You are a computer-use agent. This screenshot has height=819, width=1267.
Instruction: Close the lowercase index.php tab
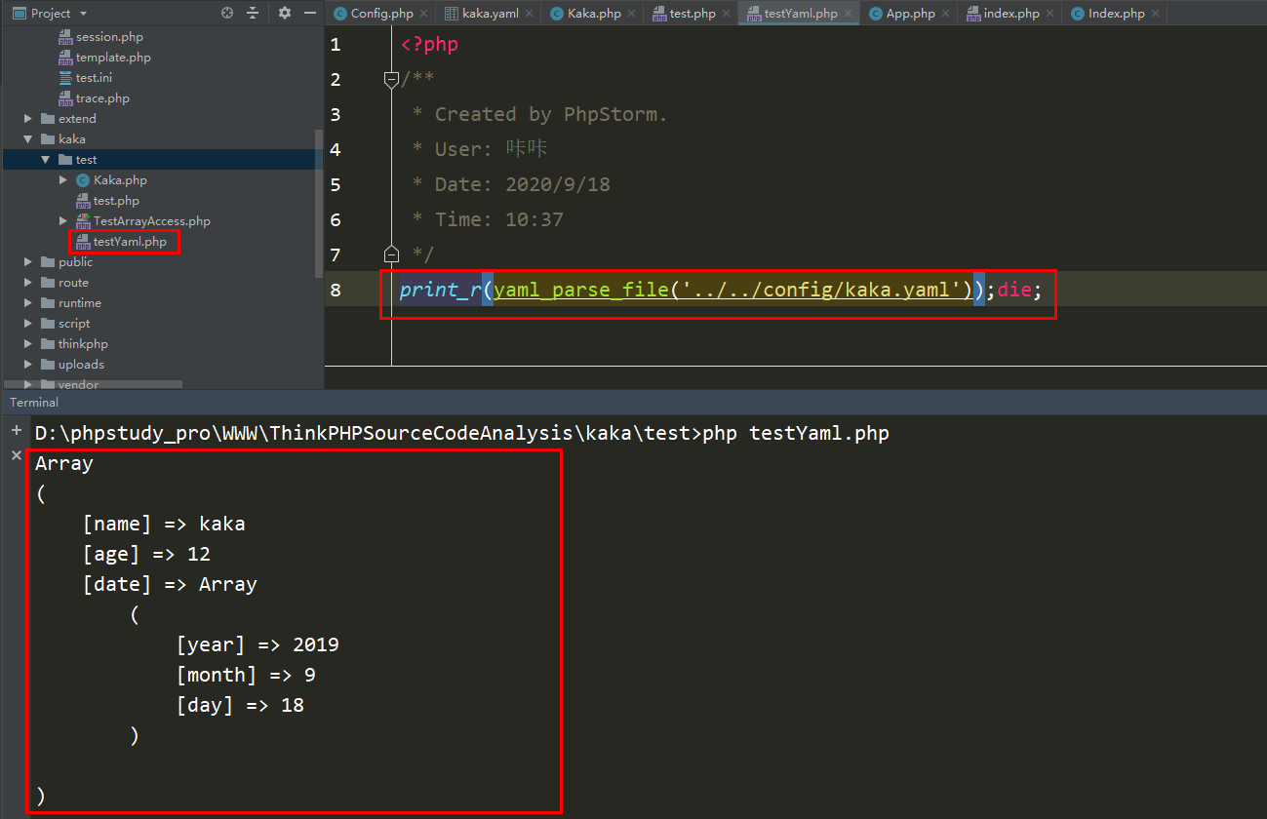click(x=1049, y=14)
